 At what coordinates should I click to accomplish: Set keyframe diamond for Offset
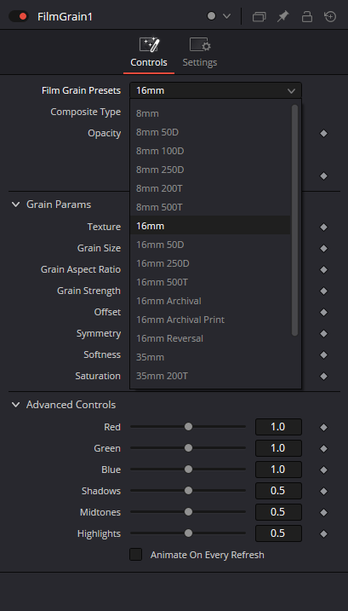pos(323,312)
